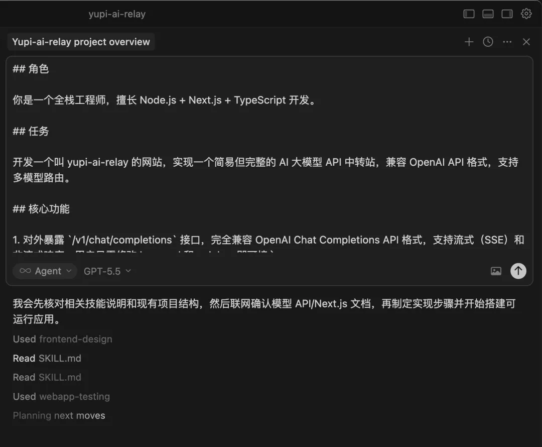Click the Planning next moves status
The height and width of the screenshot is (447, 542).
[x=59, y=415]
